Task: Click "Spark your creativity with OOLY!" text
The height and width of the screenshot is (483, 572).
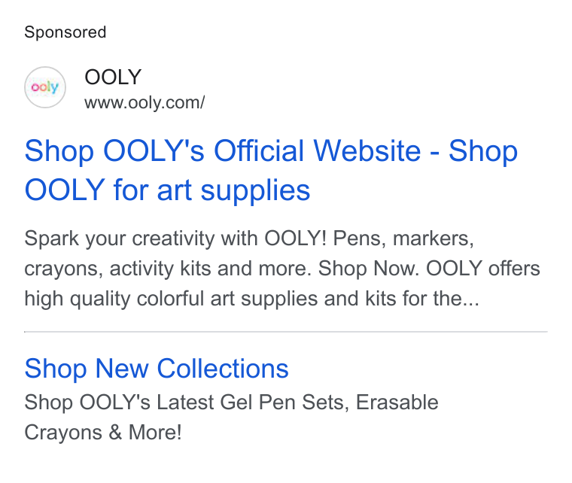Action: 175,238
